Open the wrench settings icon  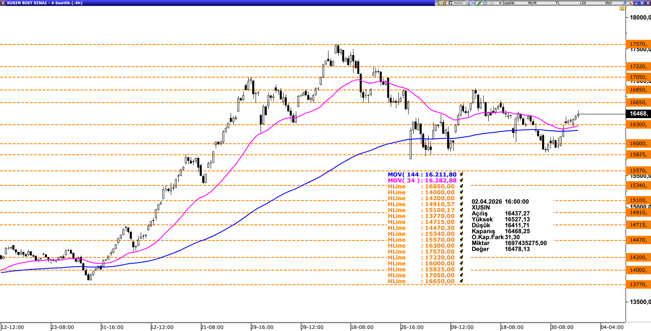point(630,3)
